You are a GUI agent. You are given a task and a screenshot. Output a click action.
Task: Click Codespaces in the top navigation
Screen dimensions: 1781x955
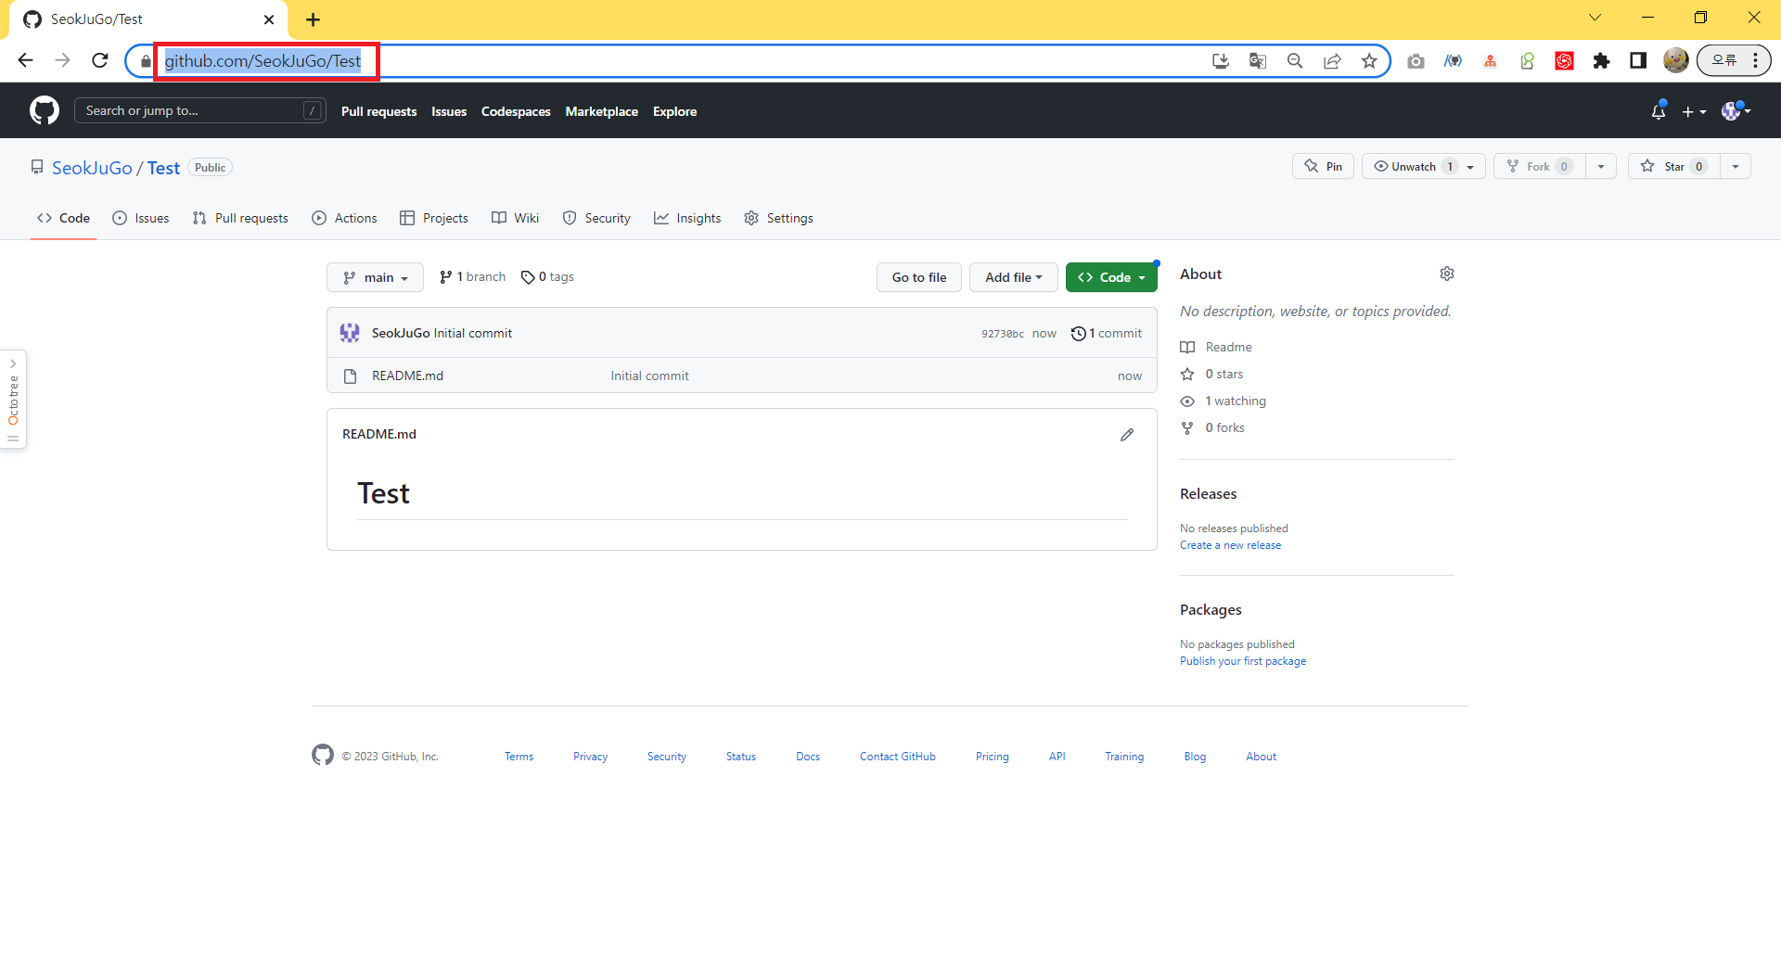[x=516, y=111]
